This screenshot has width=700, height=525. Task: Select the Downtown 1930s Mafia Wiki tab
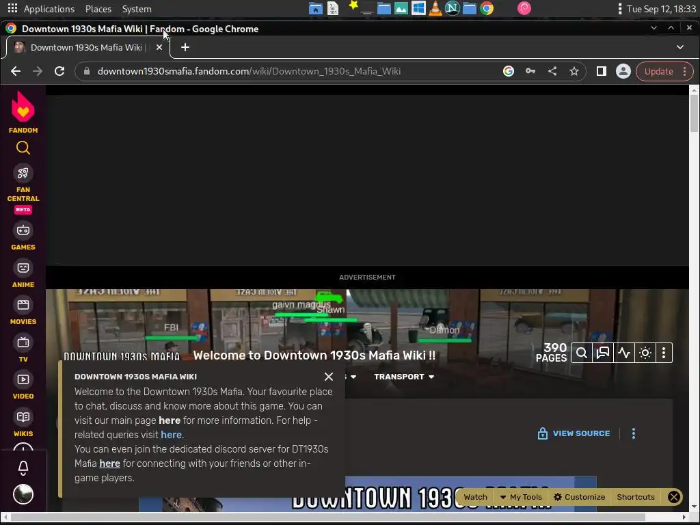click(x=87, y=47)
